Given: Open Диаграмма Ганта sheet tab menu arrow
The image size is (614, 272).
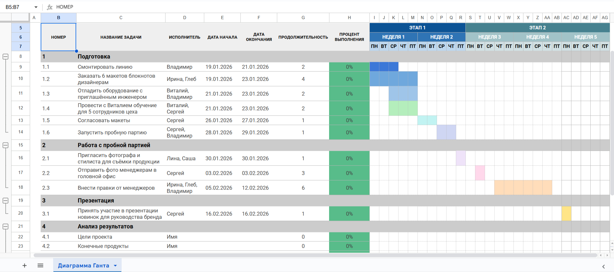Looking at the screenshot, I should [x=115, y=266].
